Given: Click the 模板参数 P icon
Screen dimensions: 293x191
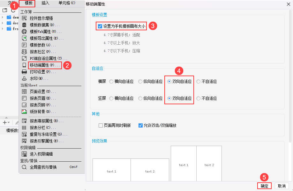Looking at the screenshot, I should point(24,45).
